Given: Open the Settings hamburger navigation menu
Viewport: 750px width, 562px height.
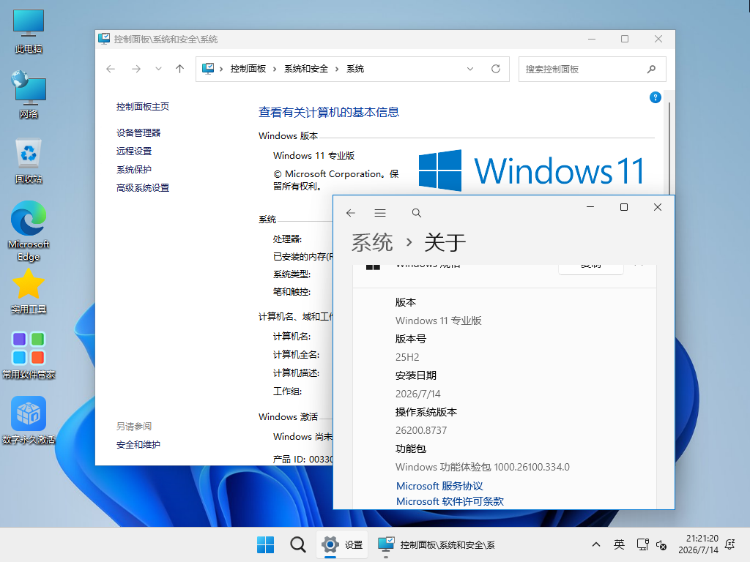Looking at the screenshot, I should tap(380, 213).
